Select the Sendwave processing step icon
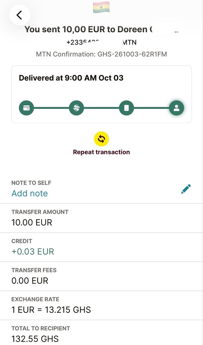203x345 pixels. 76,108
